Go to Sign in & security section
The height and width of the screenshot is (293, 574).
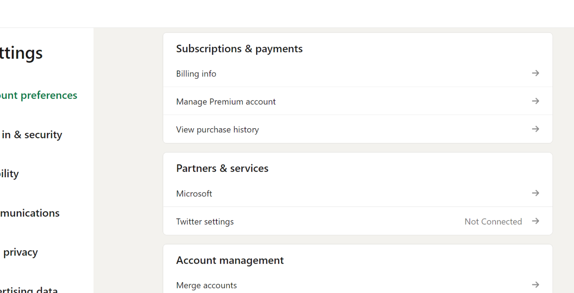(x=31, y=135)
